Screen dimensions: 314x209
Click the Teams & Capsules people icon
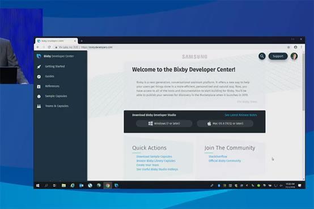click(39, 106)
